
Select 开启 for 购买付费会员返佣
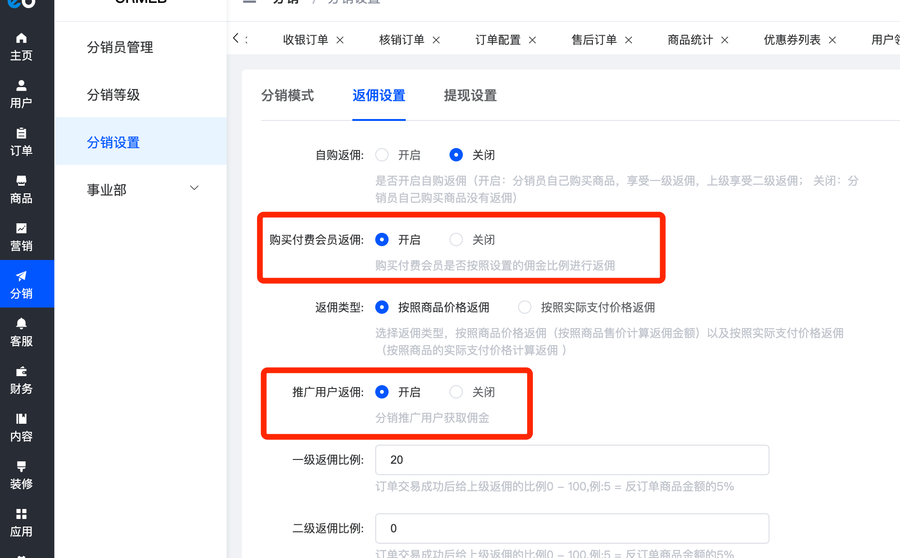(382, 239)
